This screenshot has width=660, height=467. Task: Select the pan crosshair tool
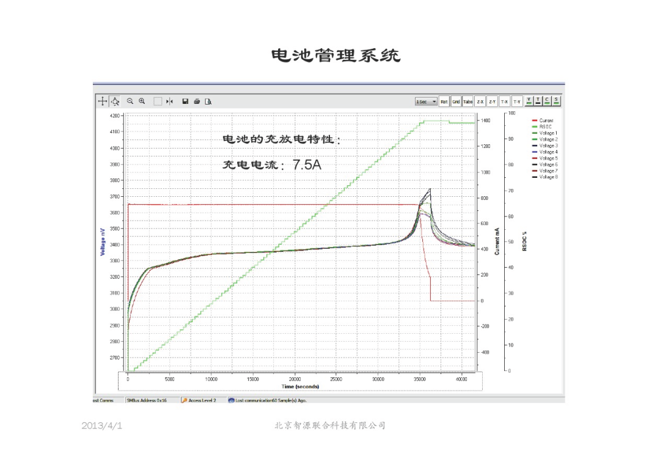tap(103, 101)
